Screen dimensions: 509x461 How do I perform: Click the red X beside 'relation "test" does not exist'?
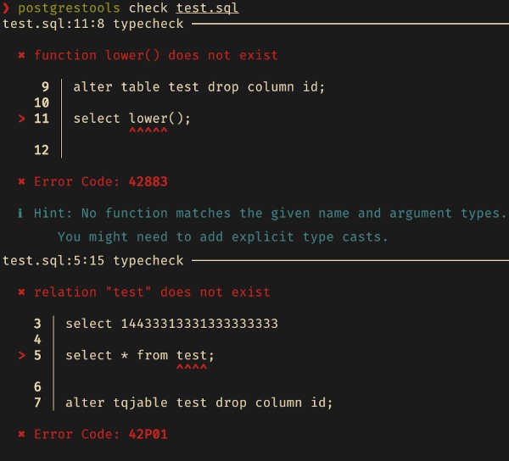click(21, 292)
